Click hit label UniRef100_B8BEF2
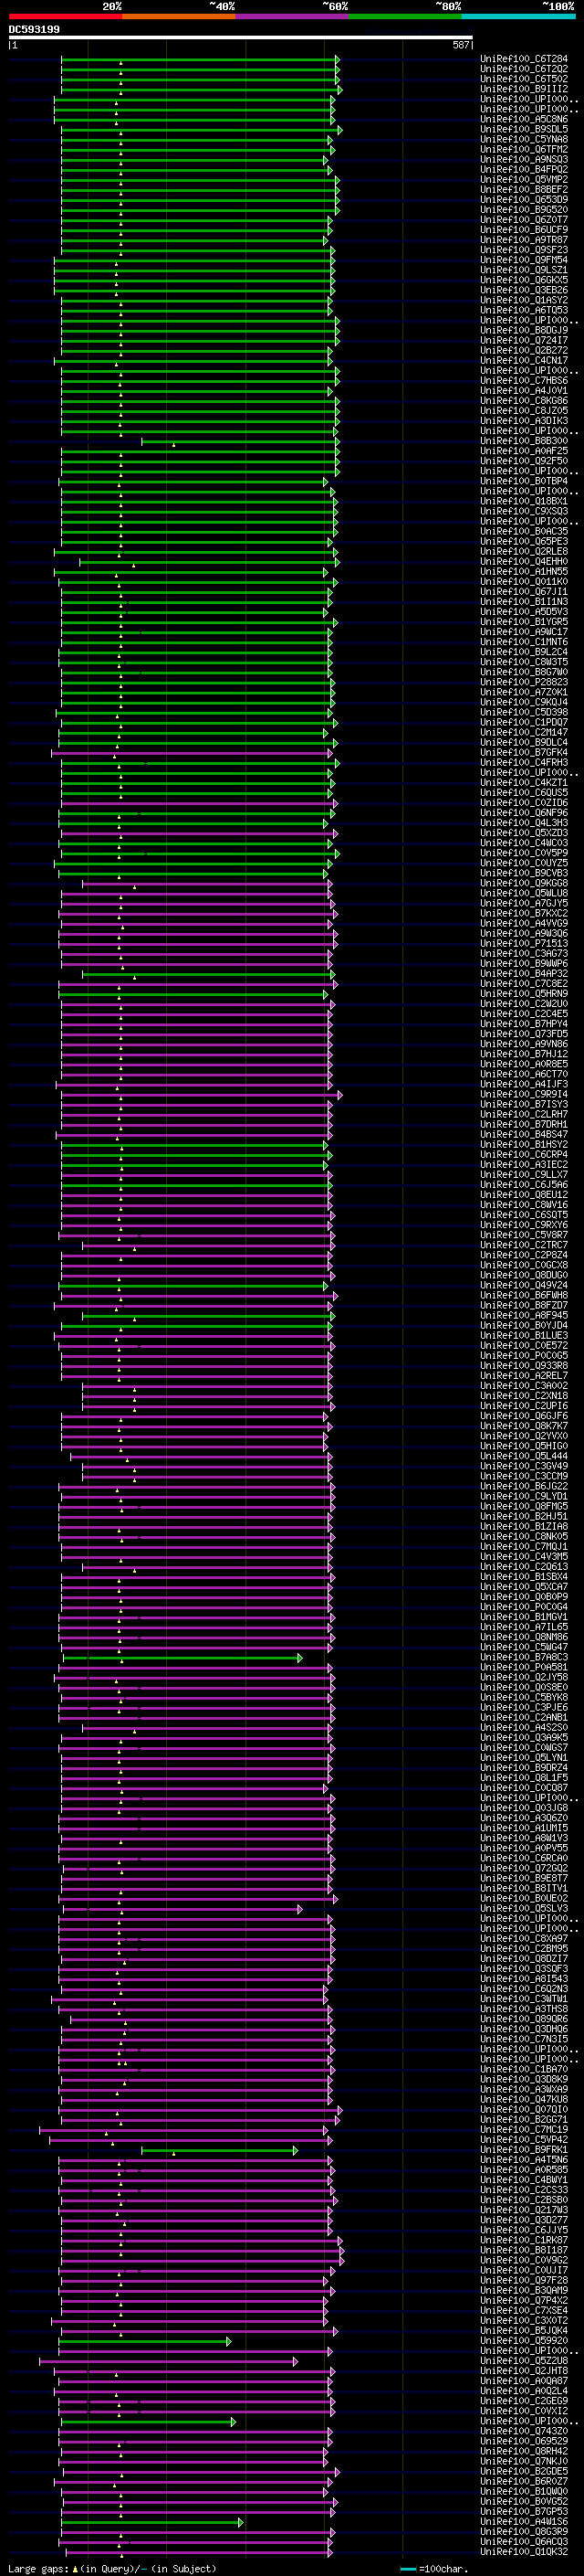This screenshot has height=2576, width=584. pyautogui.click(x=524, y=189)
